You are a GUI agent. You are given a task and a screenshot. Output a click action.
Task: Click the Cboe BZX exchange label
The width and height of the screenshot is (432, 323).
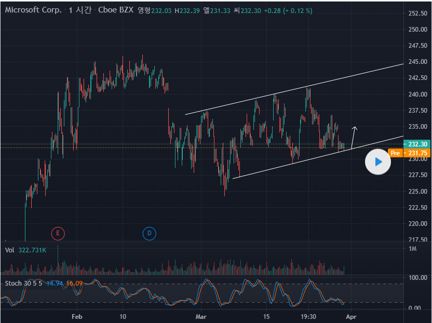click(x=113, y=10)
